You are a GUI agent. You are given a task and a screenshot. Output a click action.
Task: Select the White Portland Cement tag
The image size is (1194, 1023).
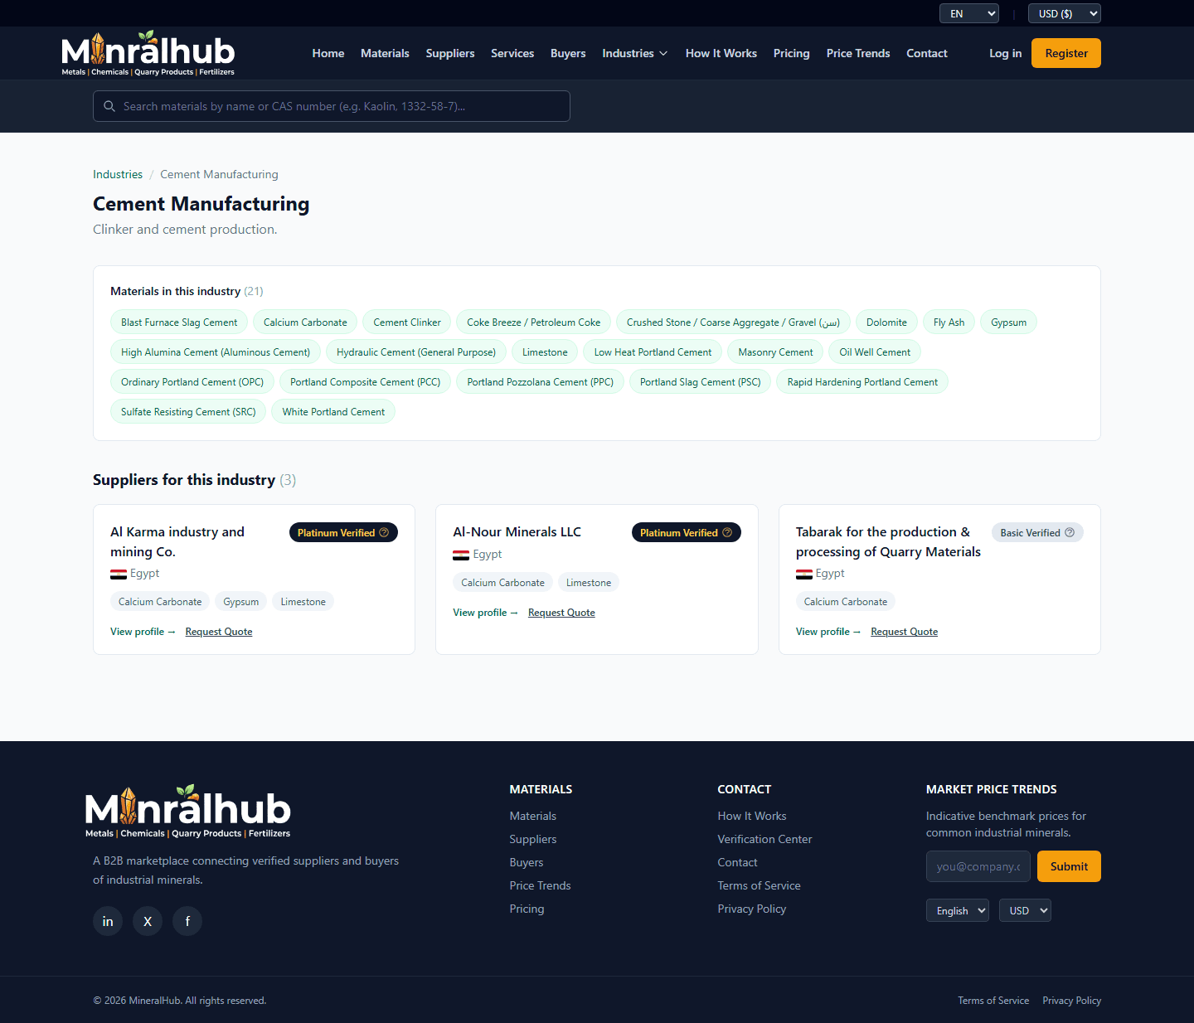click(x=333, y=412)
